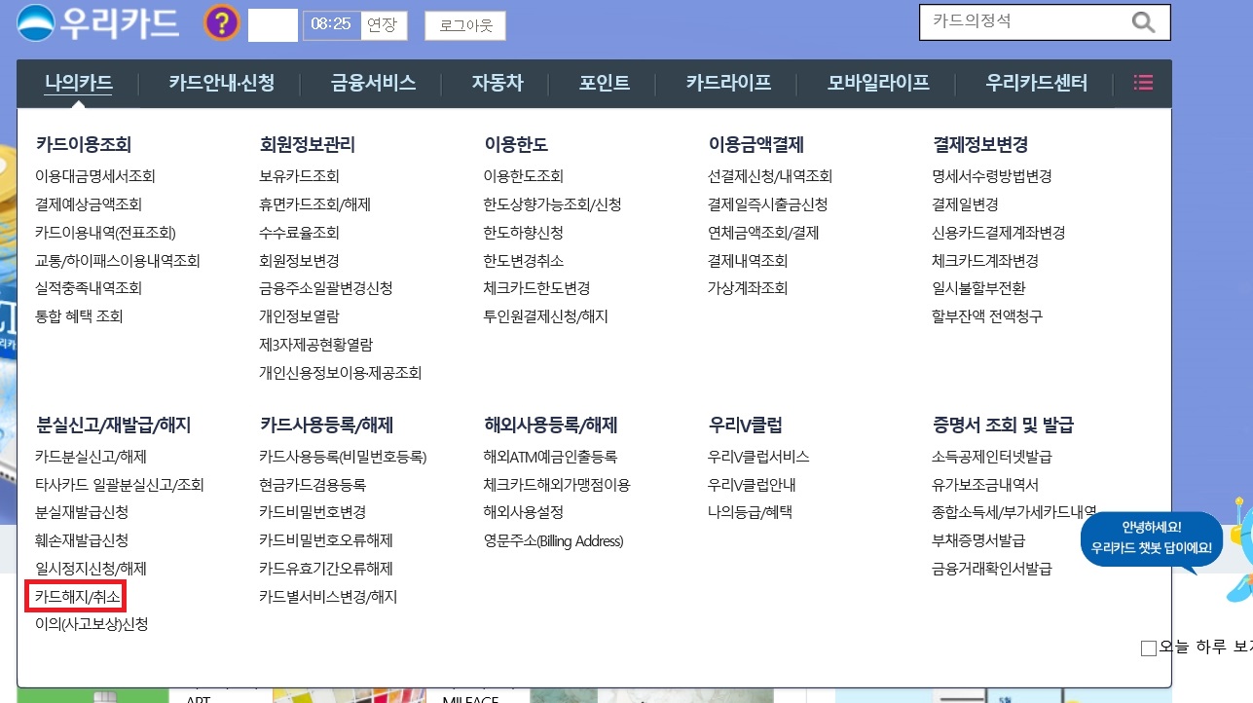Open the purple question mark help icon
The image size is (1253, 703).
click(222, 22)
